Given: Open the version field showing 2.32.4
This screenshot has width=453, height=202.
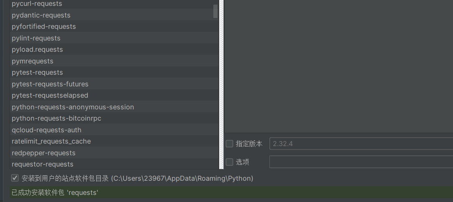Looking at the screenshot, I should pyautogui.click(x=361, y=144).
